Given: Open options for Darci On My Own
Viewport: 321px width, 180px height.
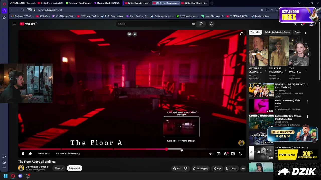Looking at the screenshot, I should click(307, 101).
